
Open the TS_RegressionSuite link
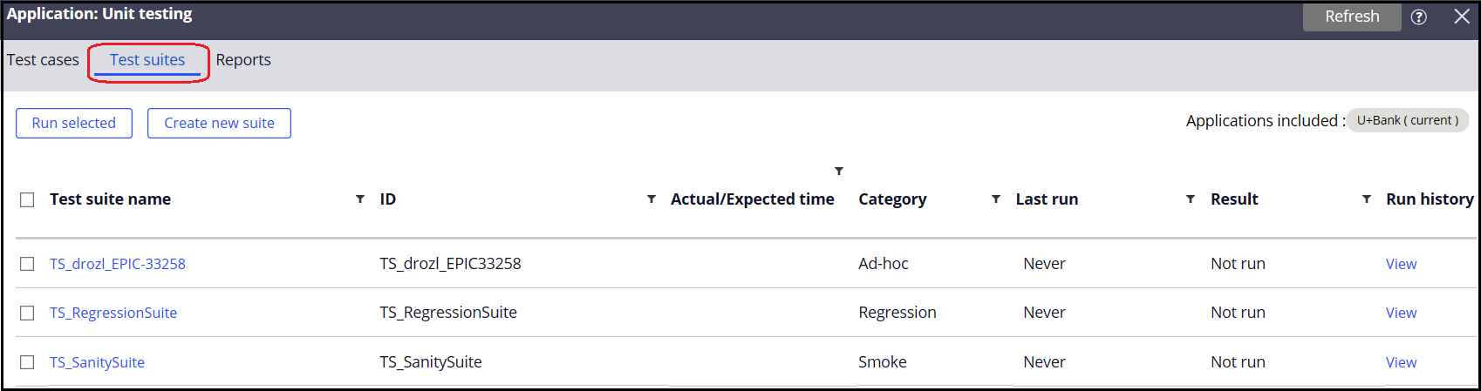coord(113,313)
